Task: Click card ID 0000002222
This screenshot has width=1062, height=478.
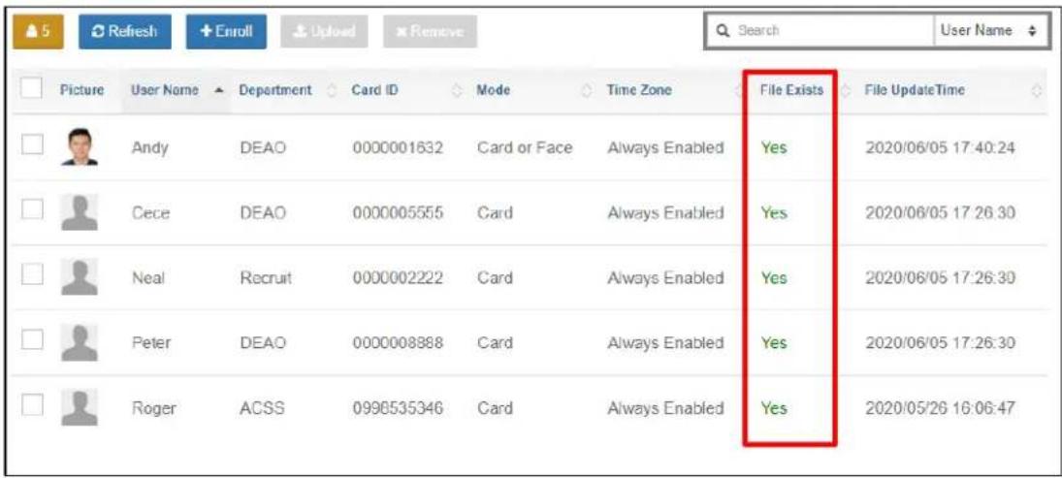Action: point(398,278)
